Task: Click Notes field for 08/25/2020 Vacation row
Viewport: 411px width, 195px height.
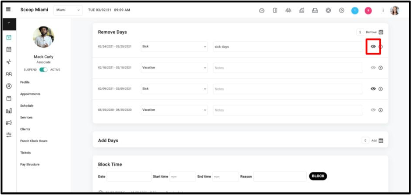Action: tap(288, 110)
